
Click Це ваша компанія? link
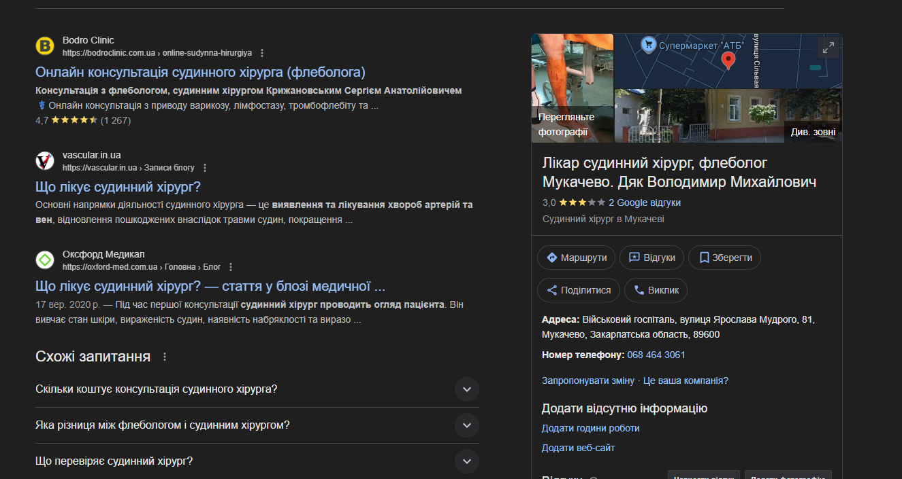686,380
